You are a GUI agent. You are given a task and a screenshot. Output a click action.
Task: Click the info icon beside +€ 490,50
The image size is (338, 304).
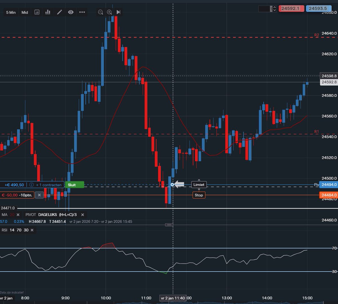coord(31,185)
